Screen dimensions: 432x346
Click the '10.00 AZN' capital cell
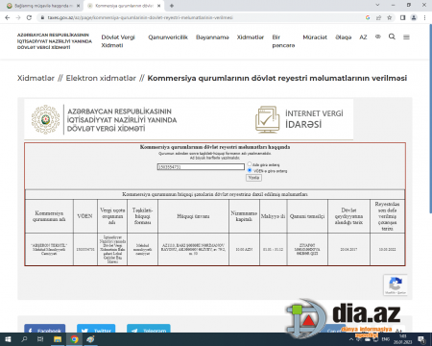point(244,249)
